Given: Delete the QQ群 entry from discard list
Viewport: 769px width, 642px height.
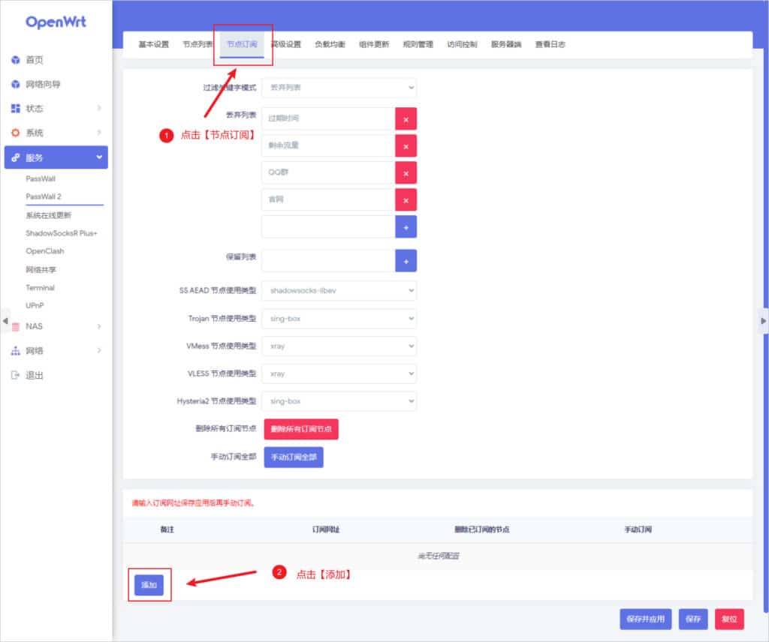Looking at the screenshot, I should (406, 173).
